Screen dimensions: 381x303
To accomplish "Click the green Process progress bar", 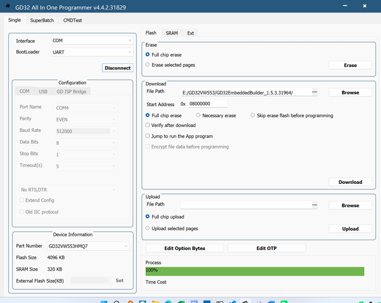I will click(255, 271).
